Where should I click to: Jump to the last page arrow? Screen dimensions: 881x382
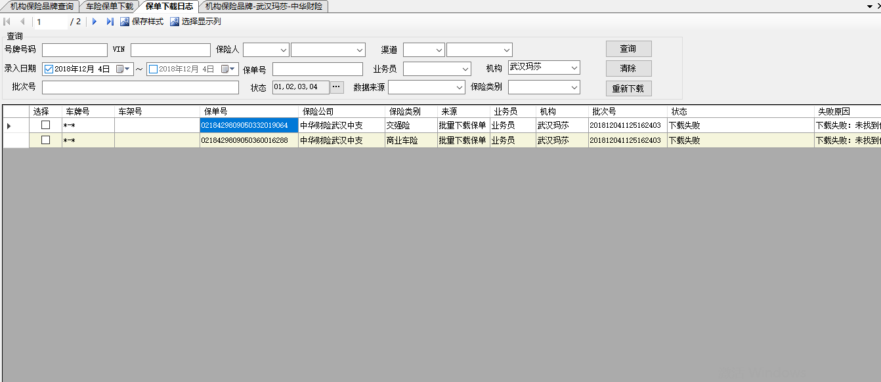tap(110, 22)
